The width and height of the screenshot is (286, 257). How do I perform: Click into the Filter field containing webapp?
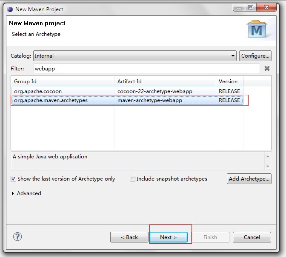(x=146, y=69)
